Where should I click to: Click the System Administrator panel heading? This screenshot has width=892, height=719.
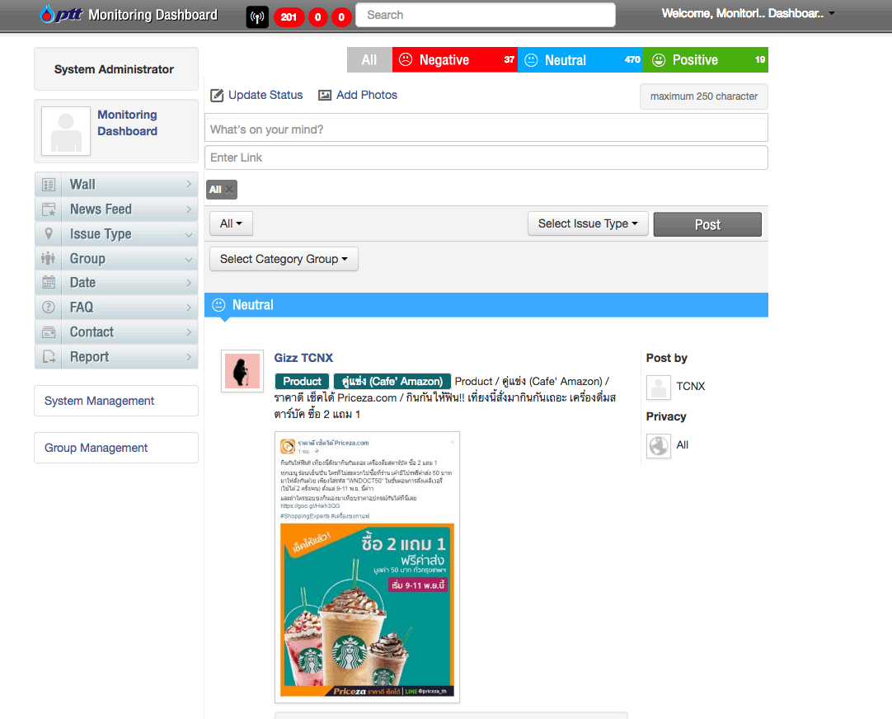click(x=115, y=69)
